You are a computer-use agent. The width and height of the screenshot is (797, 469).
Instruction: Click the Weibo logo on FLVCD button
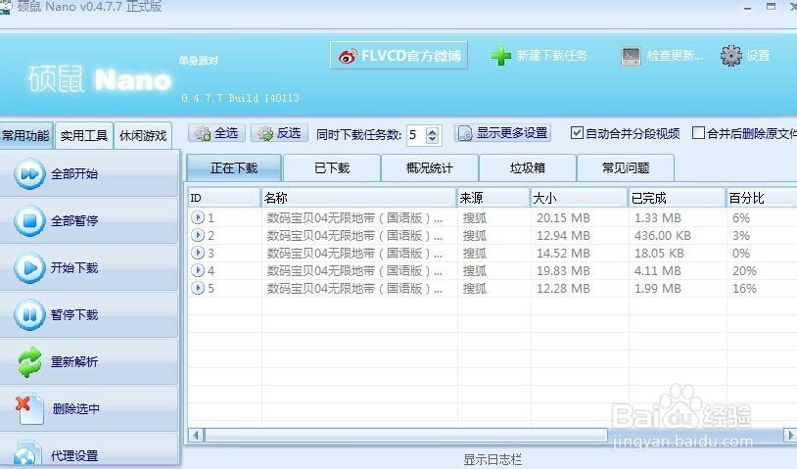click(348, 56)
